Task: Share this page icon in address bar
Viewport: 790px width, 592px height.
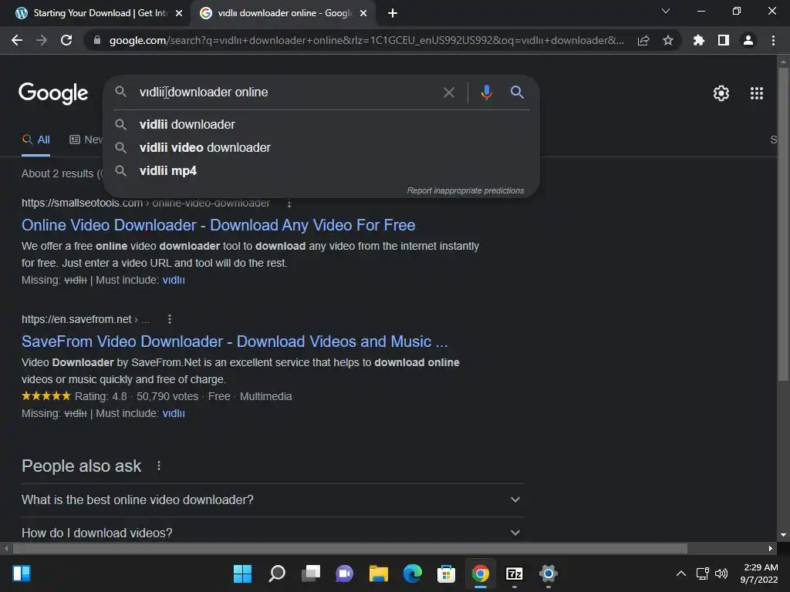Action: coord(643,40)
